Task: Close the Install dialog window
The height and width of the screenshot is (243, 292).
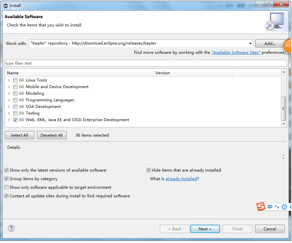Action: coord(281,4)
